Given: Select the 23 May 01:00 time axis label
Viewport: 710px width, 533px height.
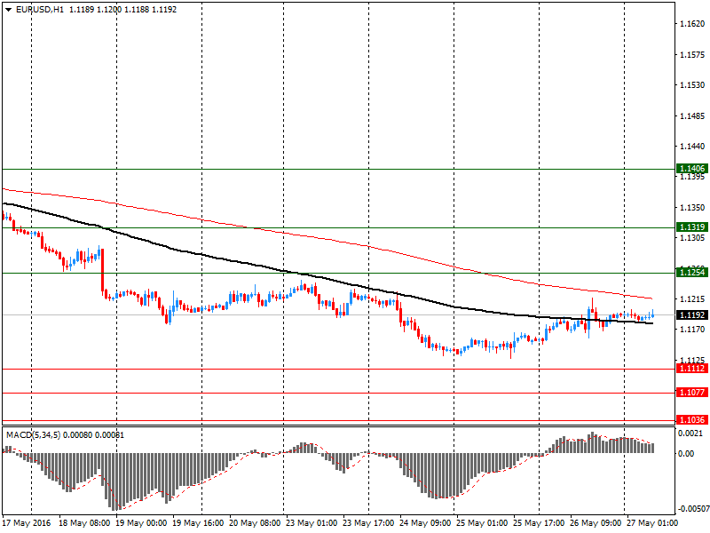Looking at the screenshot, I should coord(312,523).
